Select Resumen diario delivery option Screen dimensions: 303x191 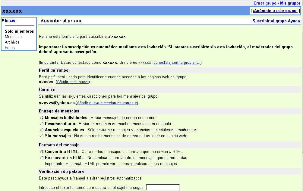42,124
